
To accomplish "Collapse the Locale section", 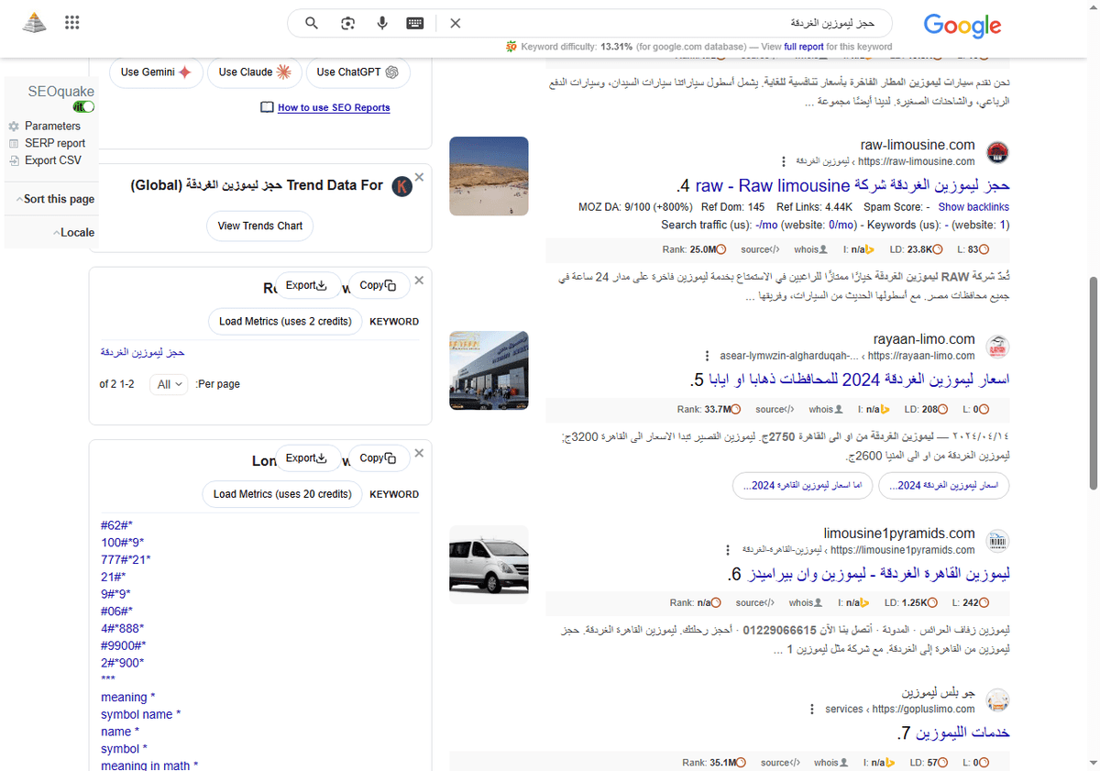I will pos(72,232).
